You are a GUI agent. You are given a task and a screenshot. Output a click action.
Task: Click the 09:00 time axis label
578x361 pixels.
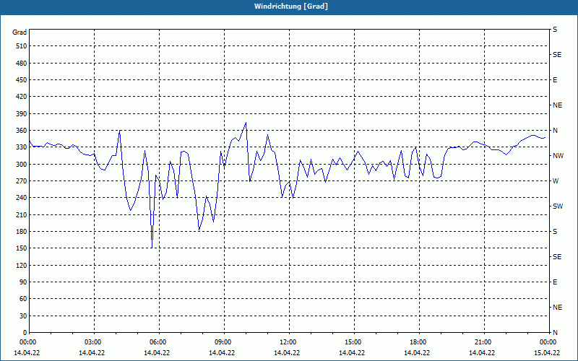(224, 342)
